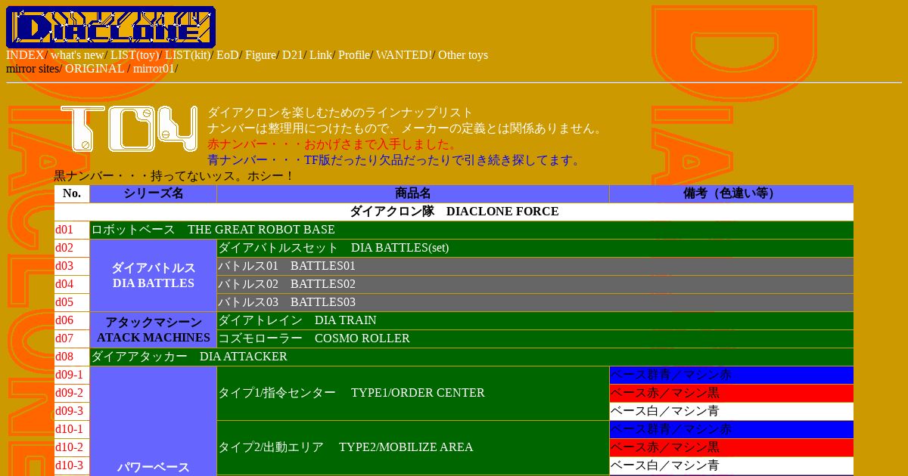Image resolution: width=908 pixels, height=476 pixels.
Task: Click the DIA TRAIN product entry
Action: click(535, 320)
